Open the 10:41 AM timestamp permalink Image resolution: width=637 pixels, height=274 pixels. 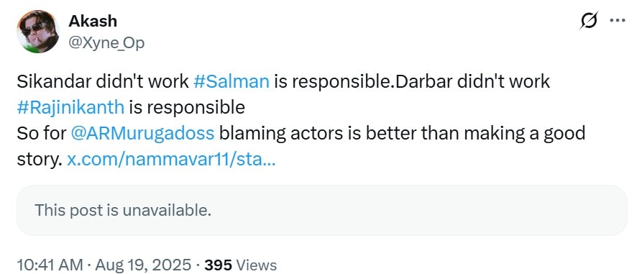tap(50, 265)
